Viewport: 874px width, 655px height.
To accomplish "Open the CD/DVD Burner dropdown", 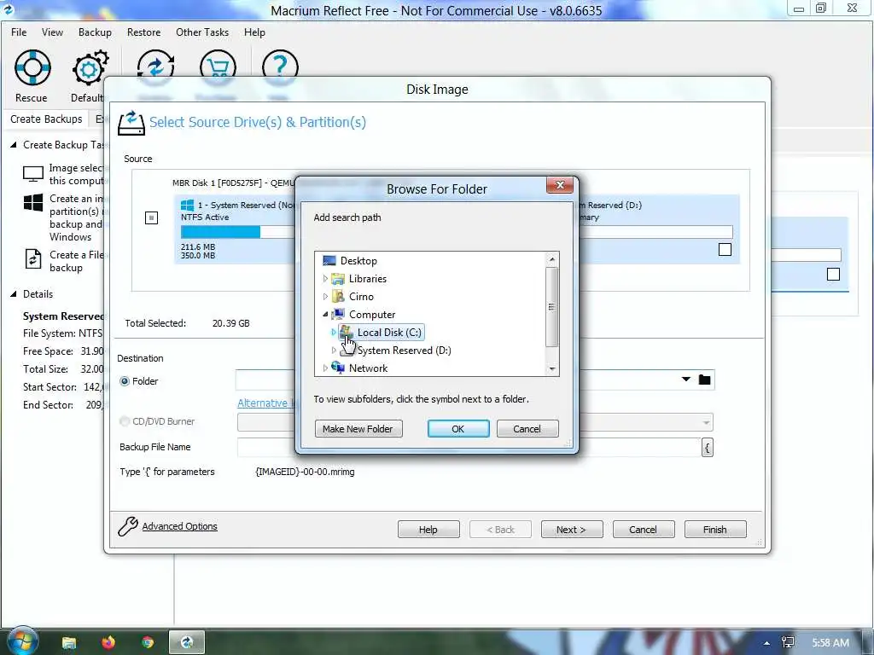I will click(x=706, y=423).
